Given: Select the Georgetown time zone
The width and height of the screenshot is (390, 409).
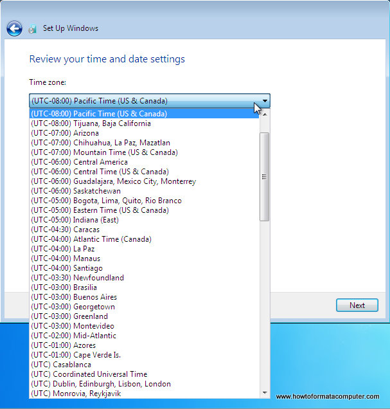Looking at the screenshot, I should click(x=145, y=307).
